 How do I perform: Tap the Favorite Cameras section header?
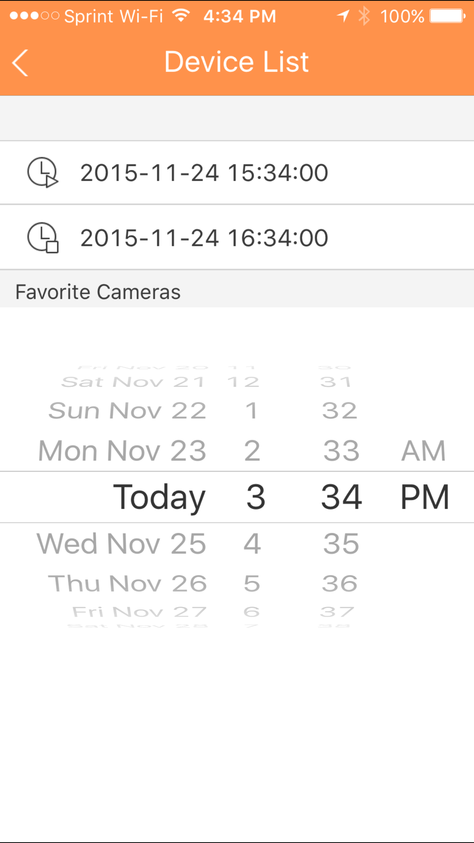pos(98,292)
